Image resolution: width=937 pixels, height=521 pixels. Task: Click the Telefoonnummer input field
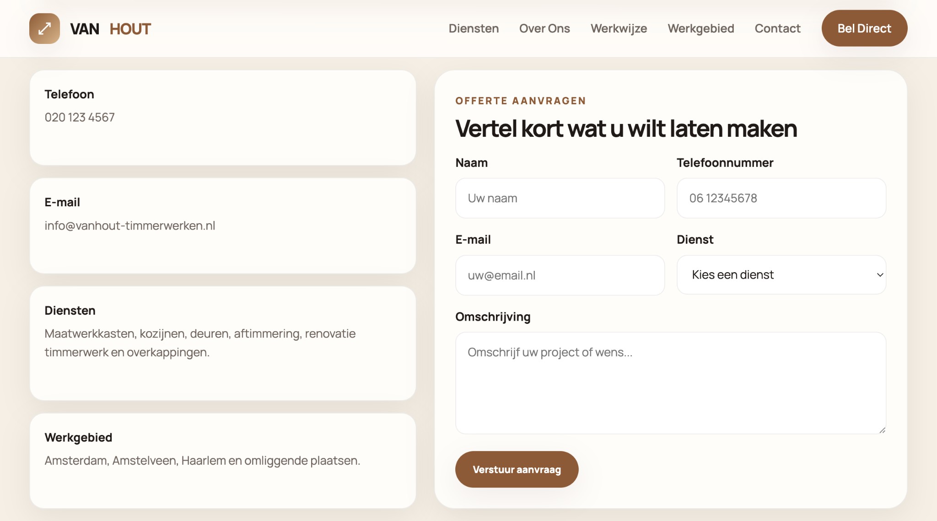point(781,198)
